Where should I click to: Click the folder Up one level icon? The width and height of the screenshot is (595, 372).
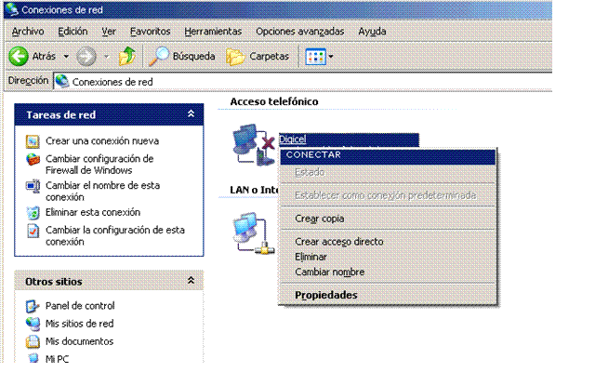[127, 57]
